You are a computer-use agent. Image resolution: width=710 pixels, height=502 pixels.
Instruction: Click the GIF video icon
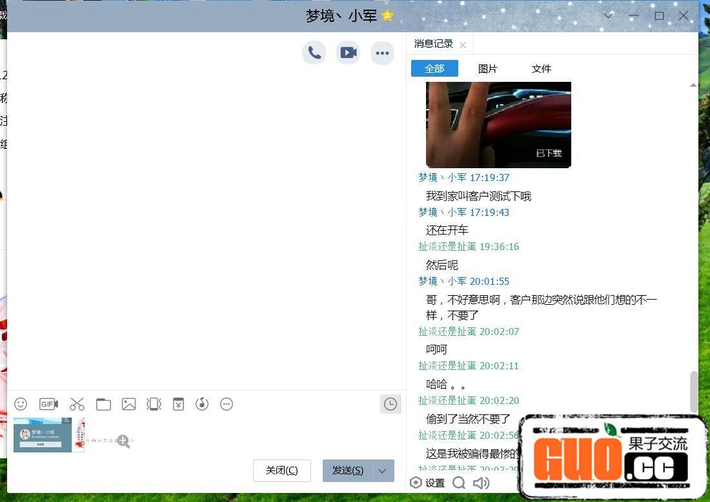coord(48,404)
